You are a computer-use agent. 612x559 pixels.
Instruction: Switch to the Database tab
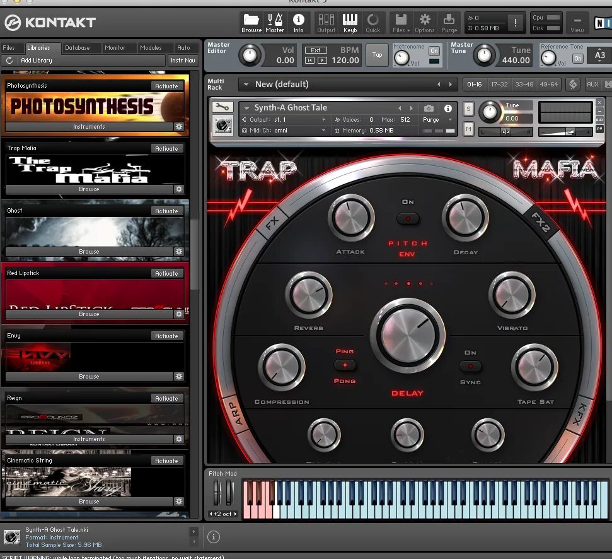coord(78,48)
